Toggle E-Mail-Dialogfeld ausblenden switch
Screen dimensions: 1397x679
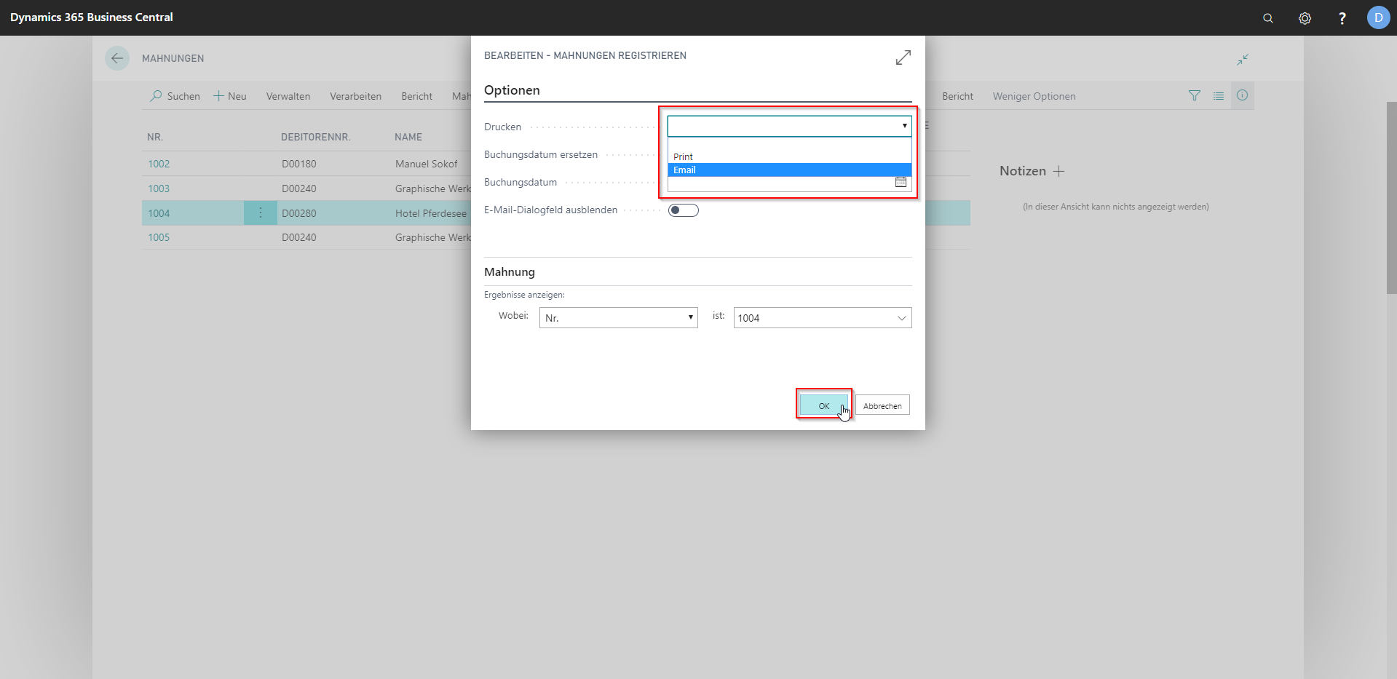(x=683, y=210)
